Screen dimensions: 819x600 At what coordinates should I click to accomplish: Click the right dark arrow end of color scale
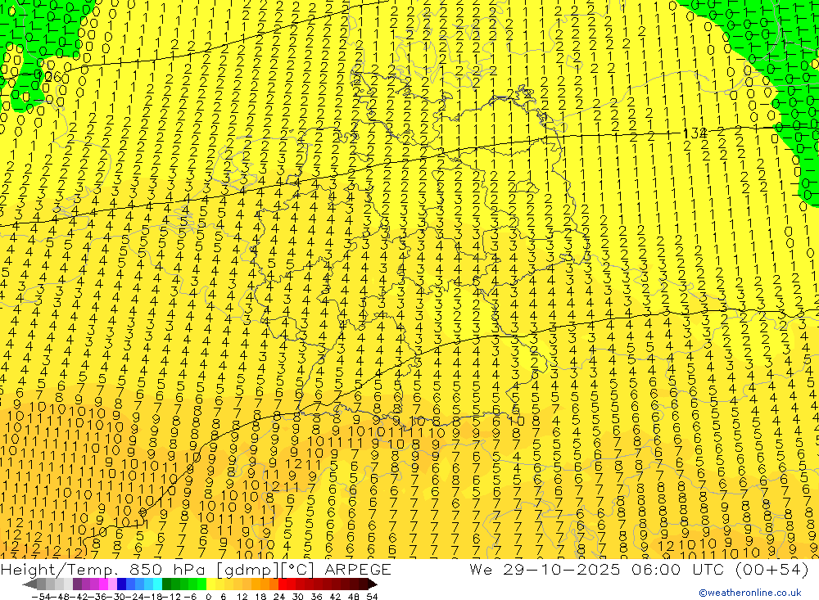tap(372, 584)
